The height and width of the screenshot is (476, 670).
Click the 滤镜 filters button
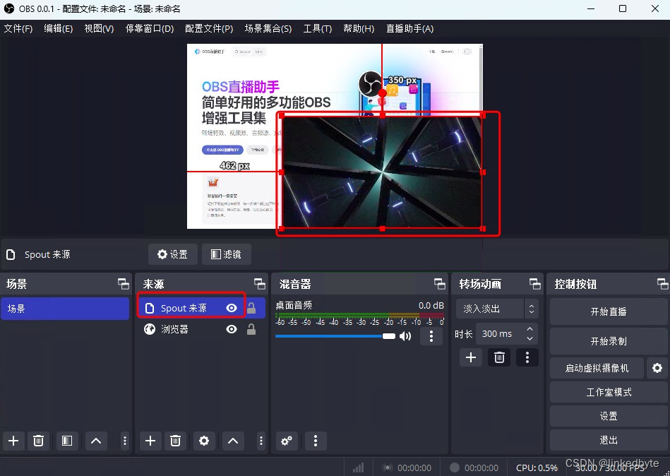click(227, 254)
